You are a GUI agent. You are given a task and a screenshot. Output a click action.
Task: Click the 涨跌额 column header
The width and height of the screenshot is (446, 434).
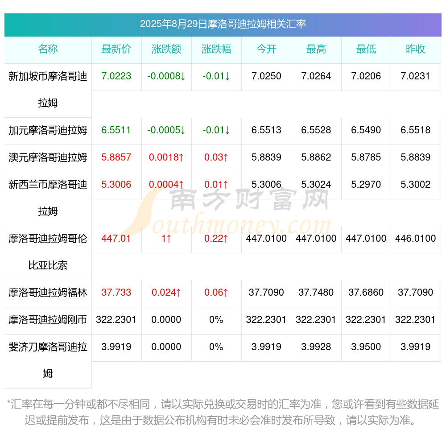tap(166, 49)
